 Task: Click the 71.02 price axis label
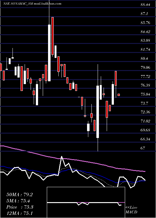point(145,121)
